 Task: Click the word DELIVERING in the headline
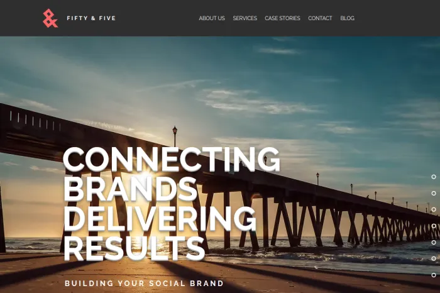pyautogui.click(x=160, y=219)
